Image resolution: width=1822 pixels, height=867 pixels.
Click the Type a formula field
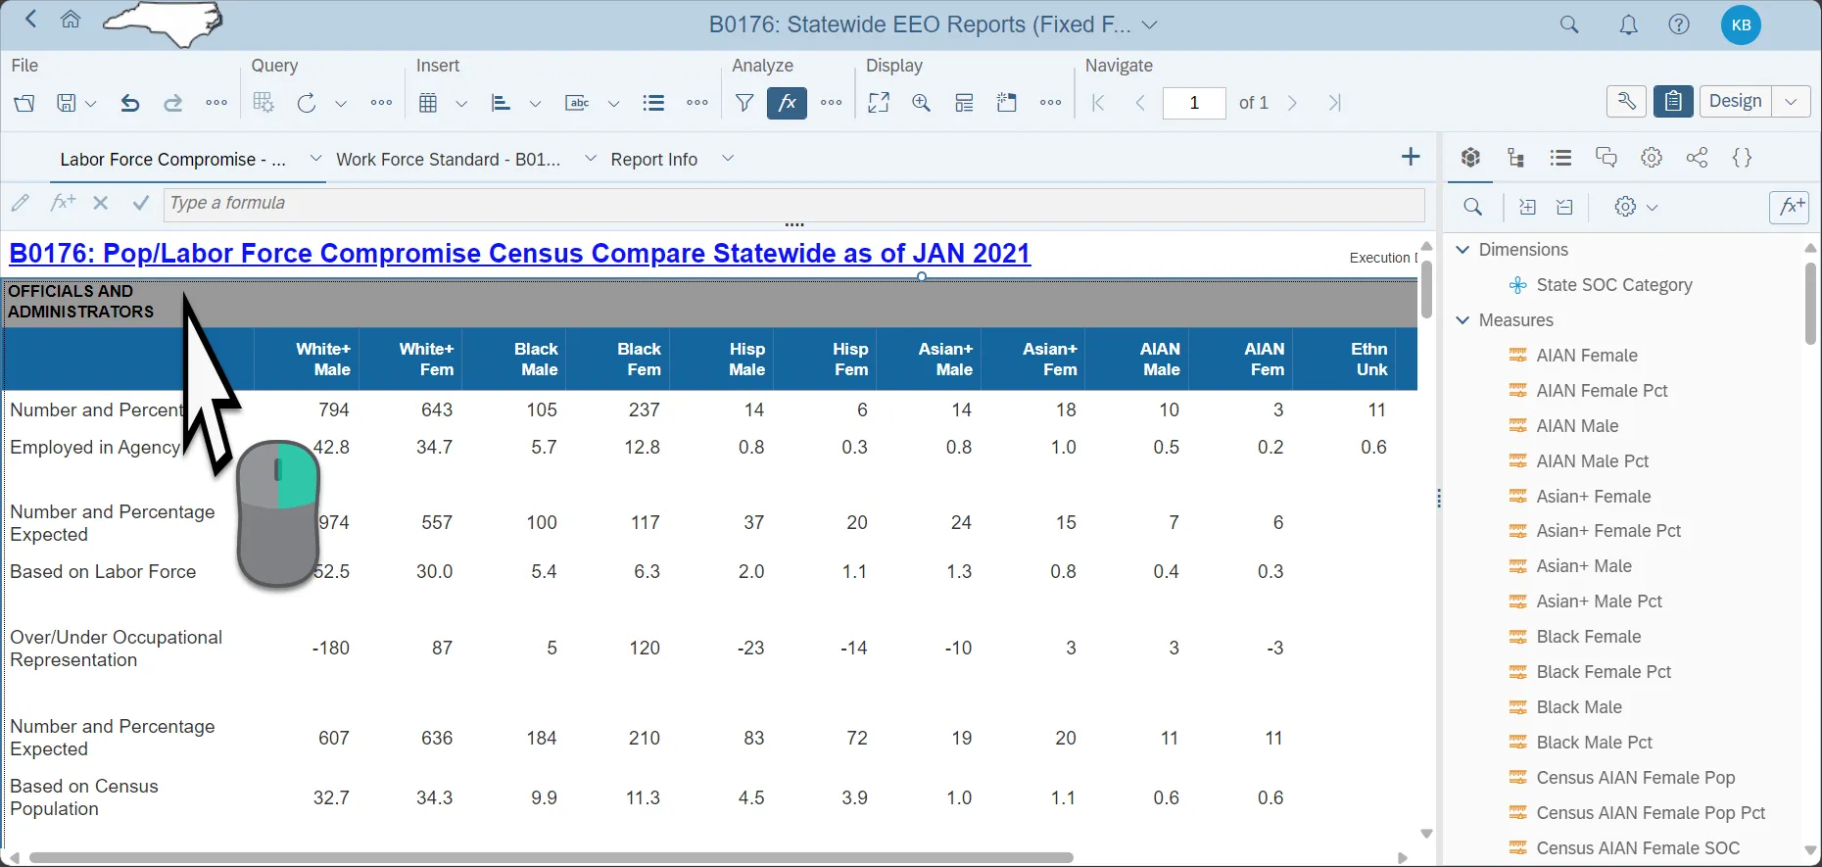point(793,204)
